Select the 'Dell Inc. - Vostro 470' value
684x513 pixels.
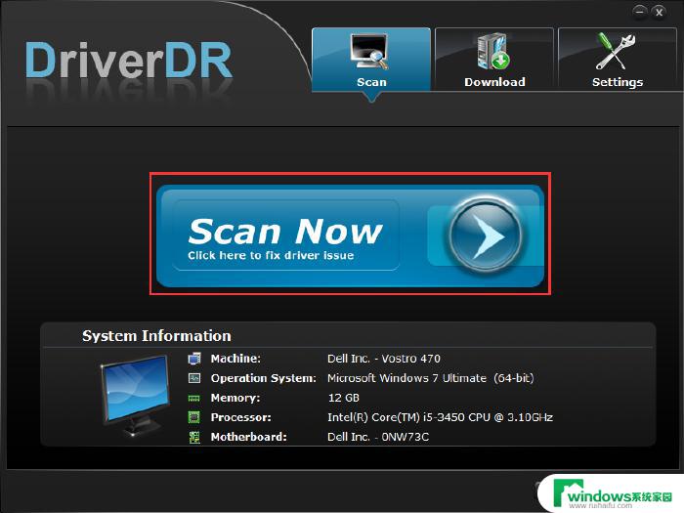tap(384, 359)
